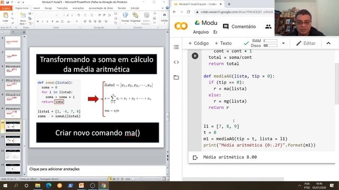Reload the Colab page
Screen dimensions: 339x190
(189, 12)
